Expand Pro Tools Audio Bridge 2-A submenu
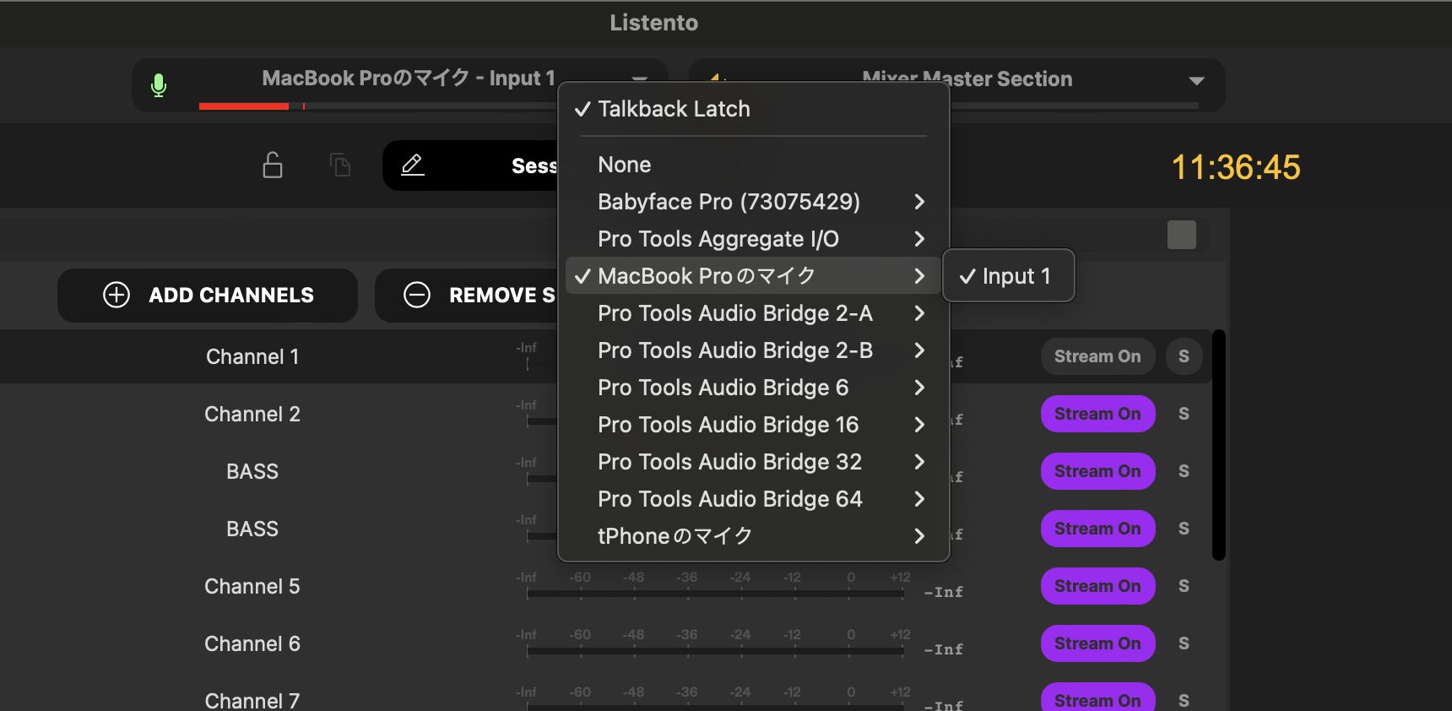Screen dimensions: 1452x711 pyautogui.click(x=753, y=313)
